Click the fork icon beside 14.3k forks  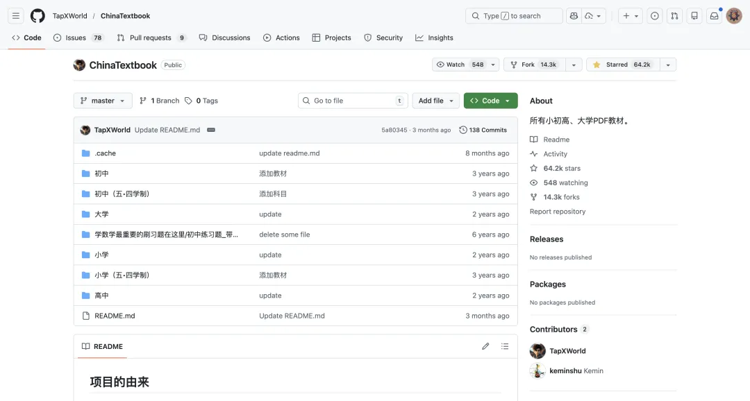click(x=534, y=197)
